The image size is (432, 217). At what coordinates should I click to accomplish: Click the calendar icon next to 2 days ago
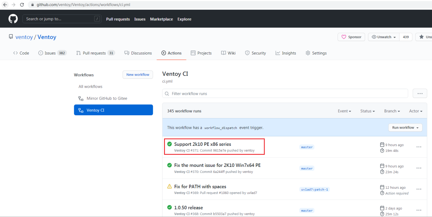click(x=382, y=208)
